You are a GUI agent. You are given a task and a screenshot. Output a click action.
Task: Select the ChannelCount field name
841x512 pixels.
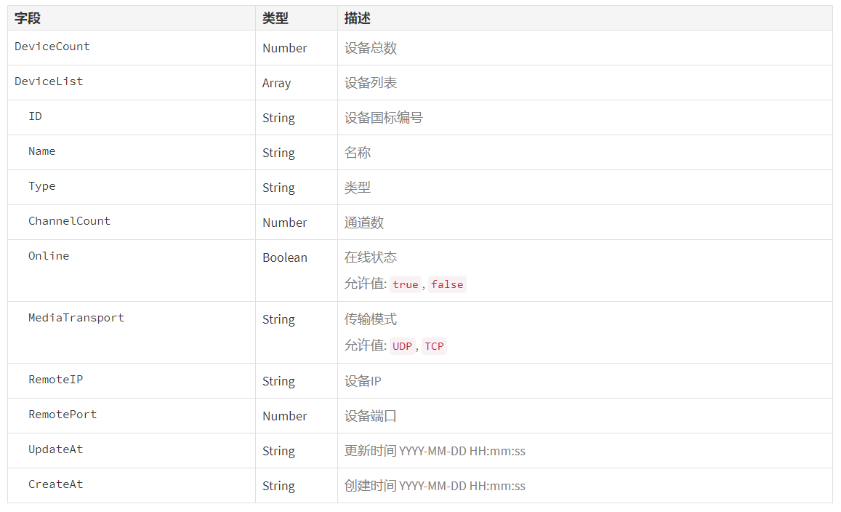pos(69,221)
